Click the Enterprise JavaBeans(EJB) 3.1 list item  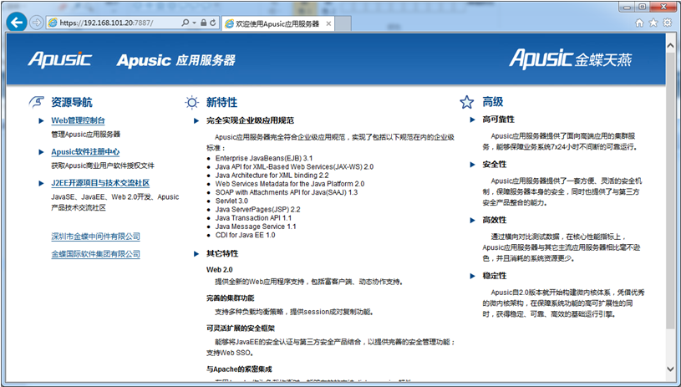click(x=264, y=158)
